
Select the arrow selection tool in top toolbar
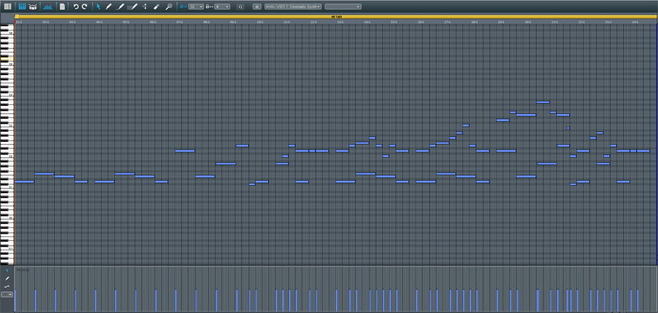point(98,7)
